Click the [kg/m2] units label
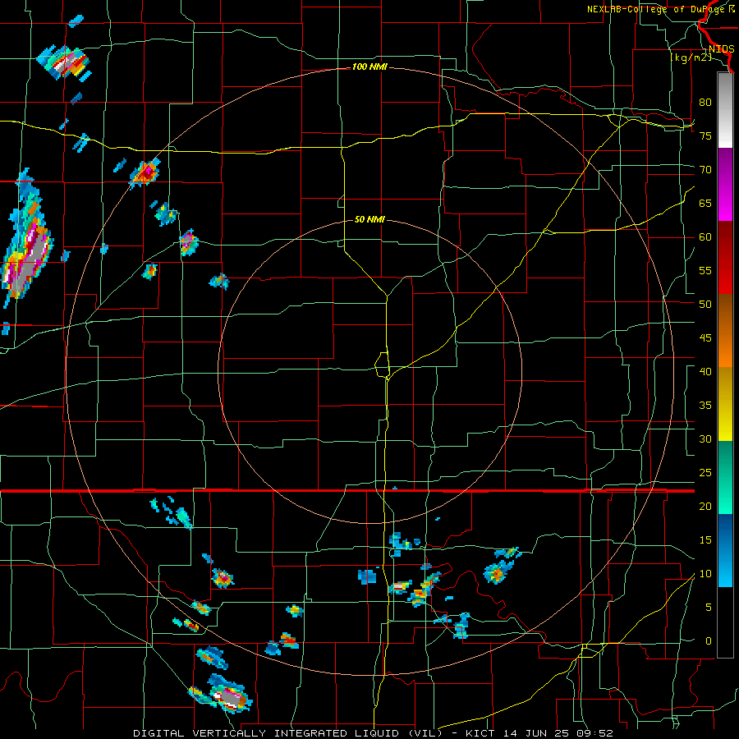This screenshot has height=739, width=739. (691, 57)
